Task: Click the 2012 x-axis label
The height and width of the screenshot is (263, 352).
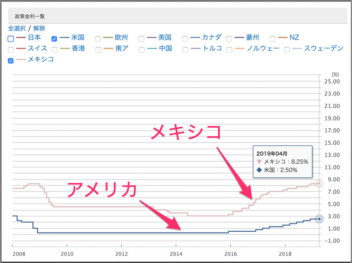Action: (121, 254)
